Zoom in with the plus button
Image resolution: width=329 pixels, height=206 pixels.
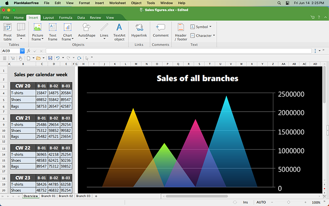305,202
